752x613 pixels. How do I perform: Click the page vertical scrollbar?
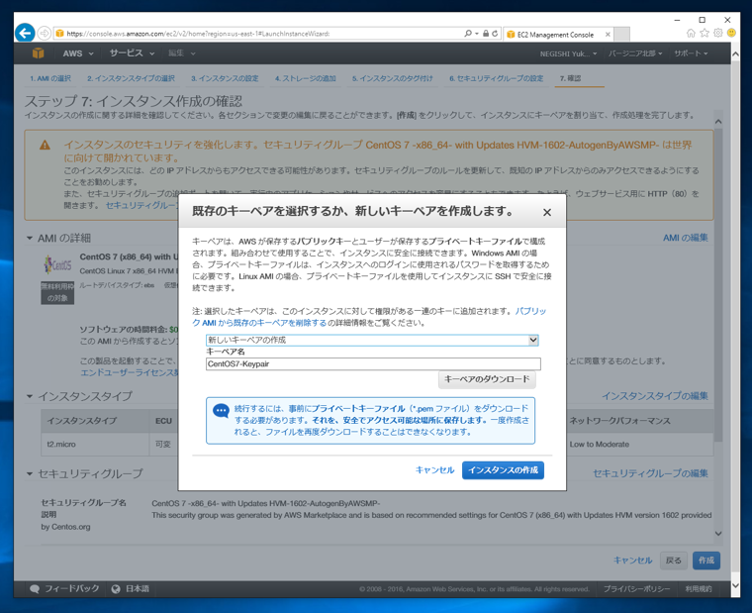point(736,320)
